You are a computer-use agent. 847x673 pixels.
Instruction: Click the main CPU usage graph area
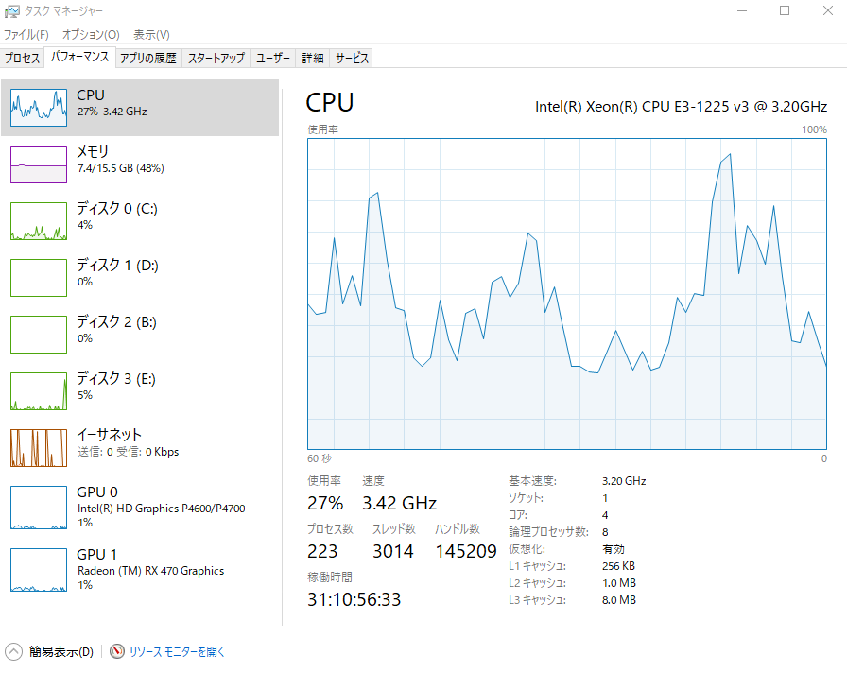click(x=567, y=294)
